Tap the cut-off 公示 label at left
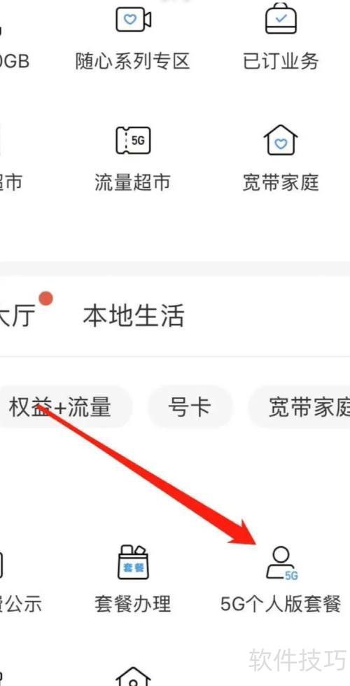Image resolution: width=350 pixels, height=686 pixels. pyautogui.click(x=20, y=604)
